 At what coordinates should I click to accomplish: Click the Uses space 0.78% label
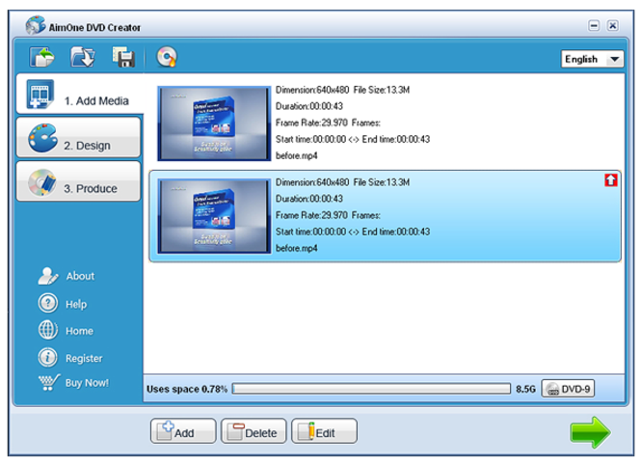[x=187, y=389]
